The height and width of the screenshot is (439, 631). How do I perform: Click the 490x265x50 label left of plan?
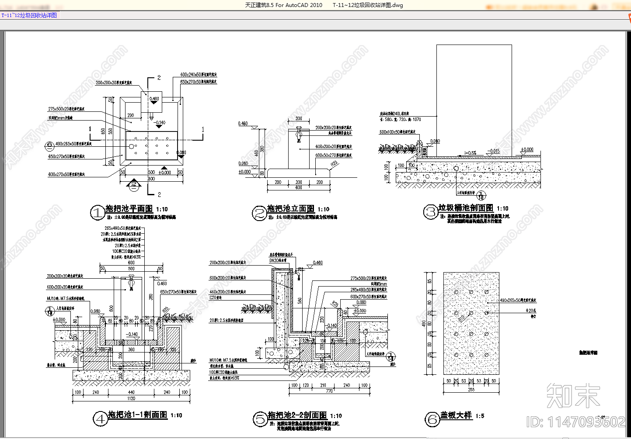click(73, 144)
